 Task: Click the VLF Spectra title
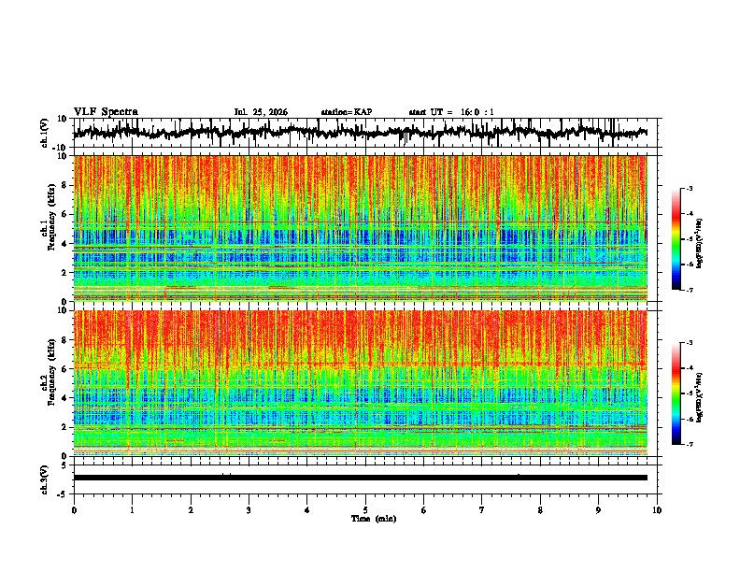coord(106,112)
